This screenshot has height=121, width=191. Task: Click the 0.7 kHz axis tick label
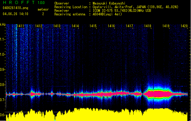[x=2, y=100]
